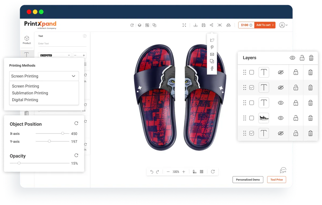Reset Object Position with the refresh icon
Image resolution: width=322 pixels, height=205 pixels.
click(x=76, y=123)
